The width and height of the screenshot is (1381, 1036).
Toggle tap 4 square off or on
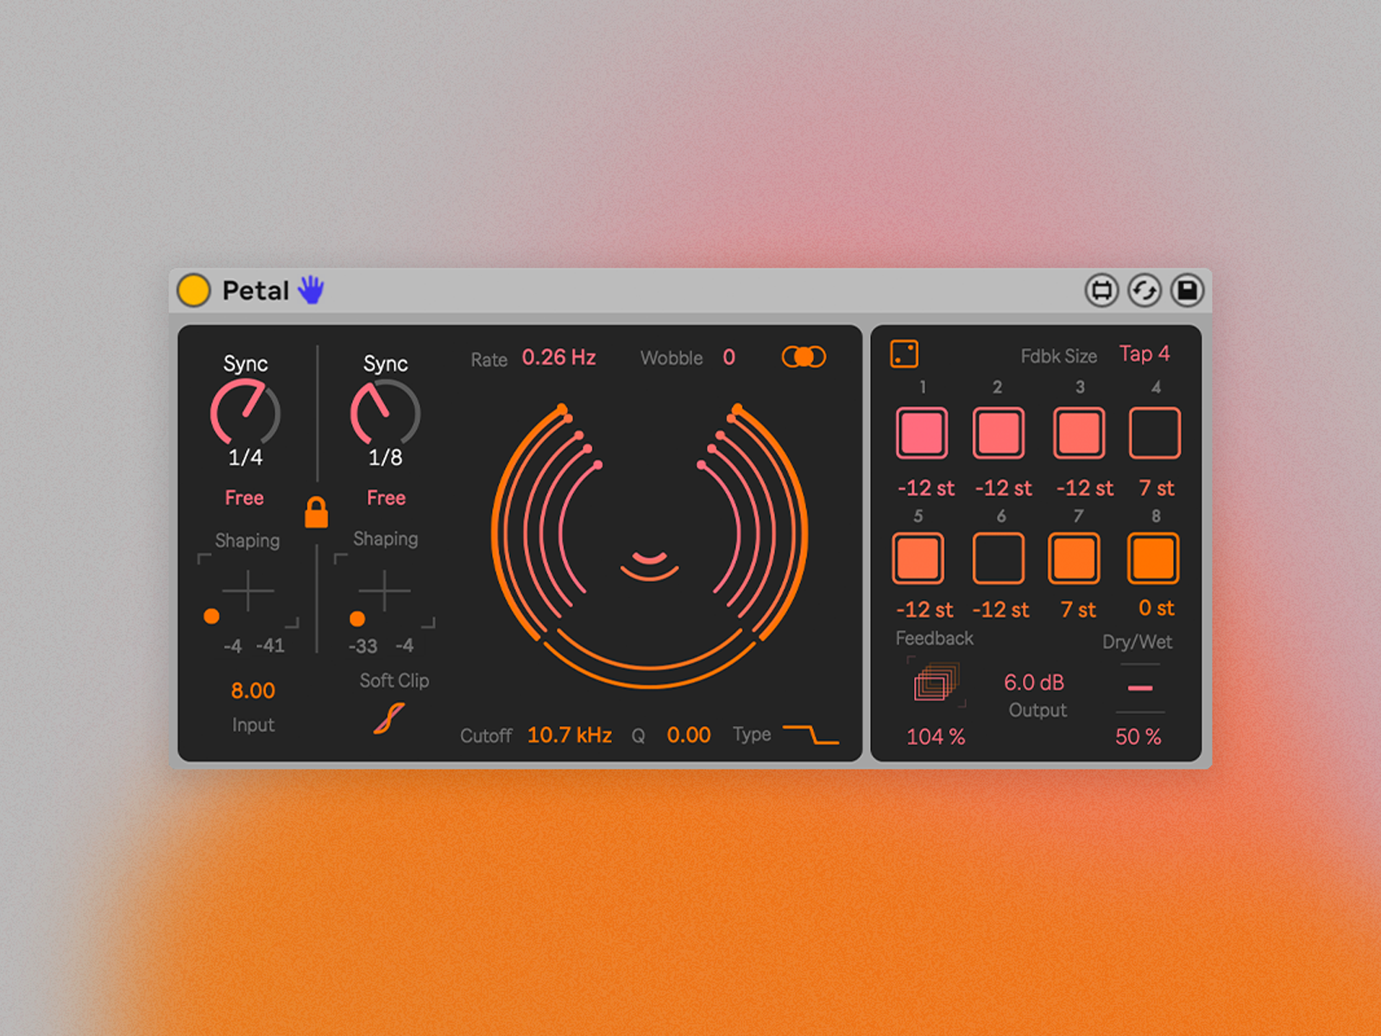(x=1154, y=433)
